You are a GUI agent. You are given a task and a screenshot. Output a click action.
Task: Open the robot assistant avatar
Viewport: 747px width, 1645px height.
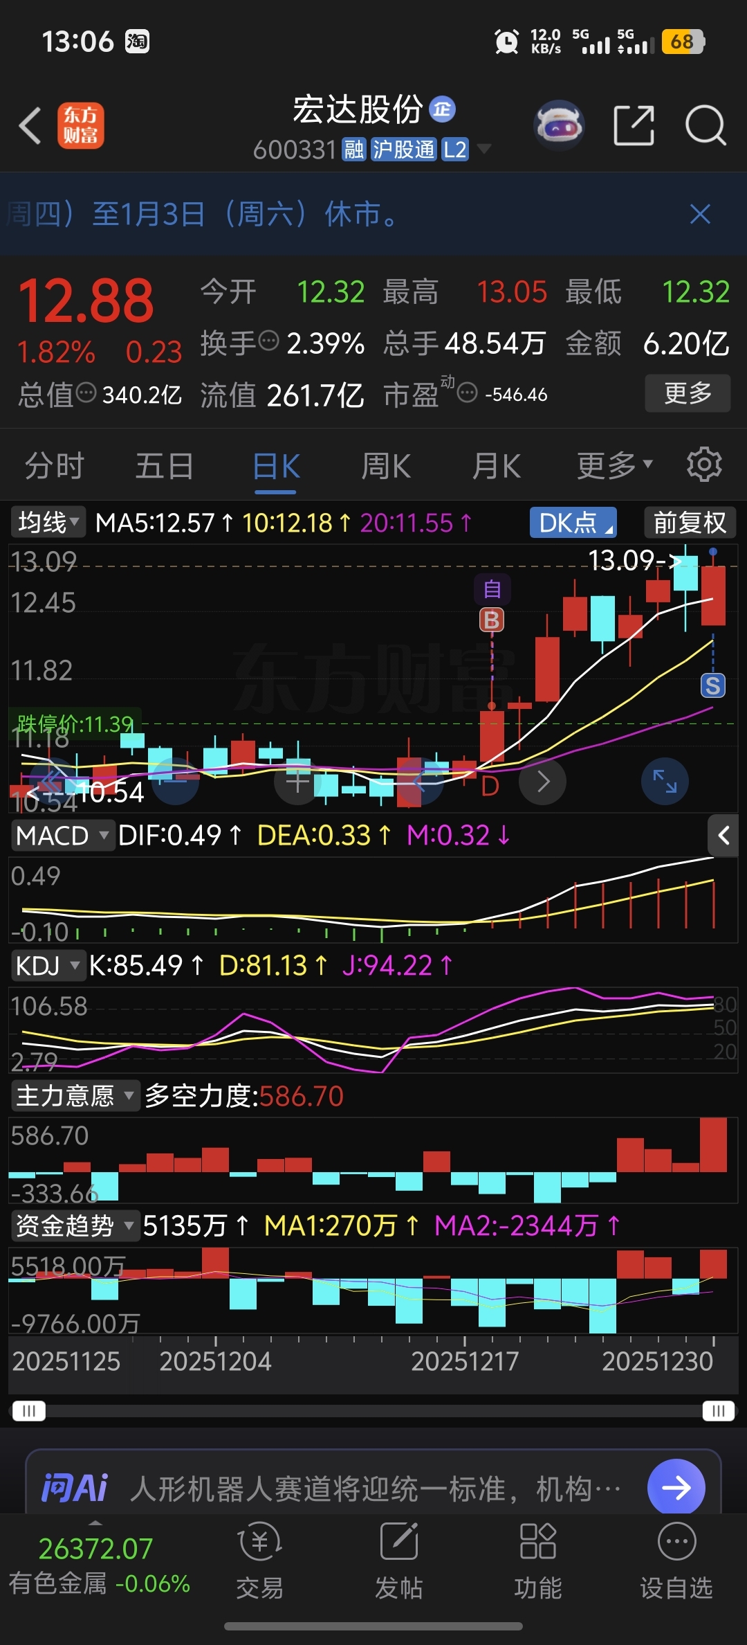click(559, 126)
